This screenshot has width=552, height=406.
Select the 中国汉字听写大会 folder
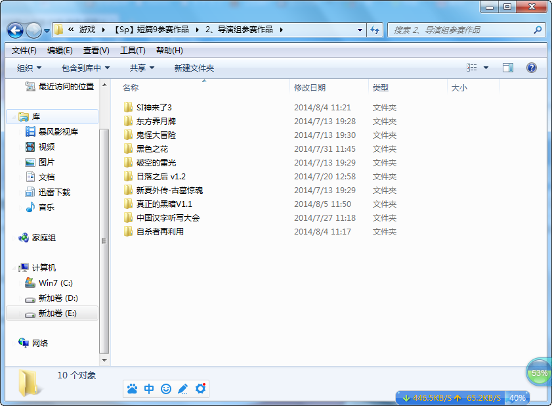(161, 218)
